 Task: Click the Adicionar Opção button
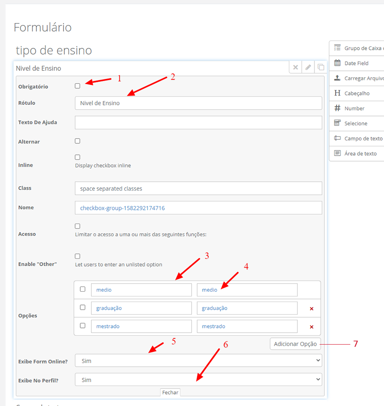pyautogui.click(x=295, y=344)
